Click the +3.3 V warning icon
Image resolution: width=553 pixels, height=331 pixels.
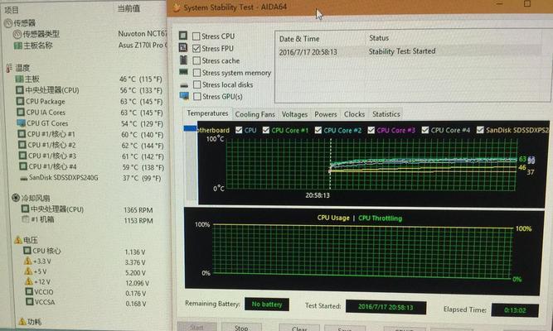click(x=28, y=261)
